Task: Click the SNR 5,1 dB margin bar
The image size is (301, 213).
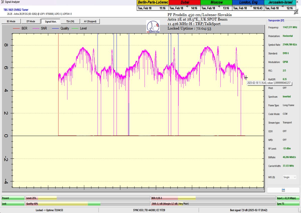Action: 213,204
